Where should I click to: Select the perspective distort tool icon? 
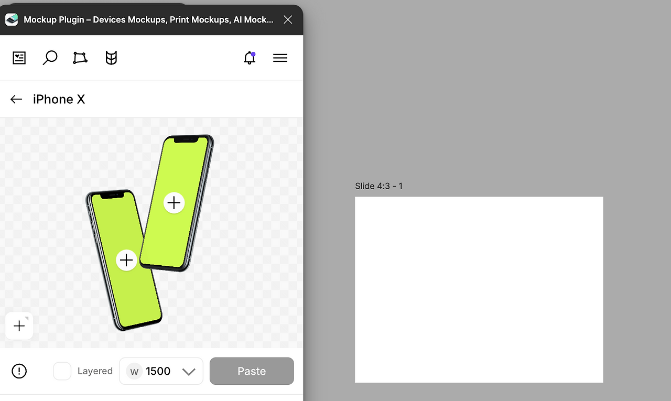[80, 58]
